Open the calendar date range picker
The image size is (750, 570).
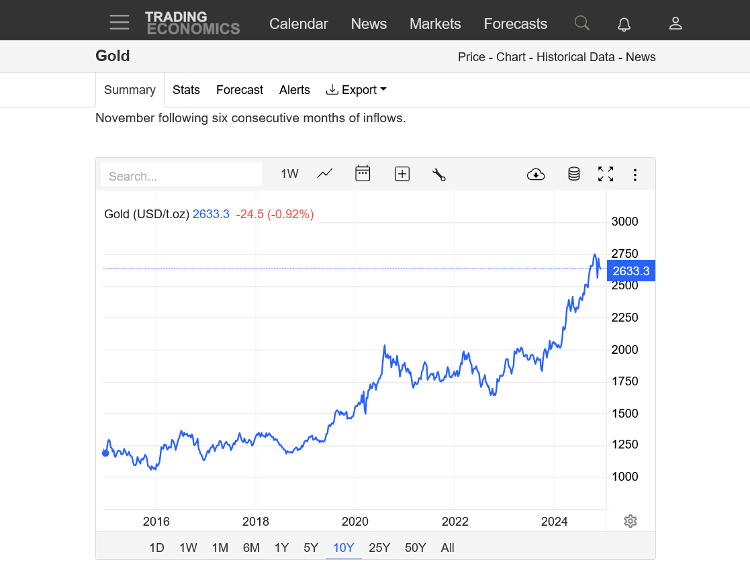(x=363, y=174)
